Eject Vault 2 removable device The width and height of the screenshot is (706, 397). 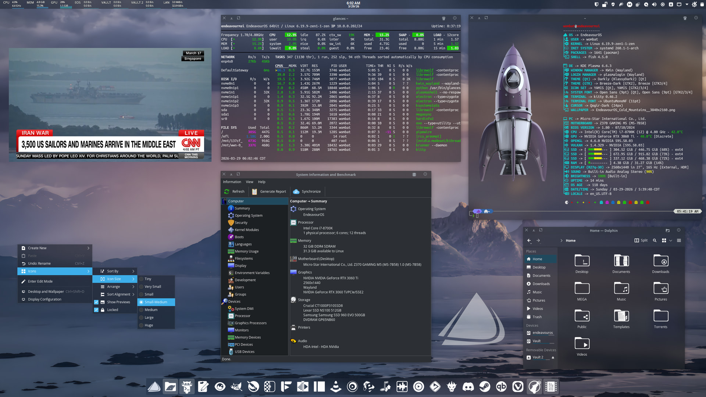click(553, 357)
